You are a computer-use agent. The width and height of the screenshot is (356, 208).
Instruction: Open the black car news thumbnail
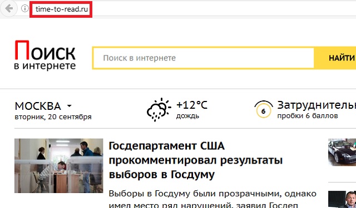click(x=342, y=152)
